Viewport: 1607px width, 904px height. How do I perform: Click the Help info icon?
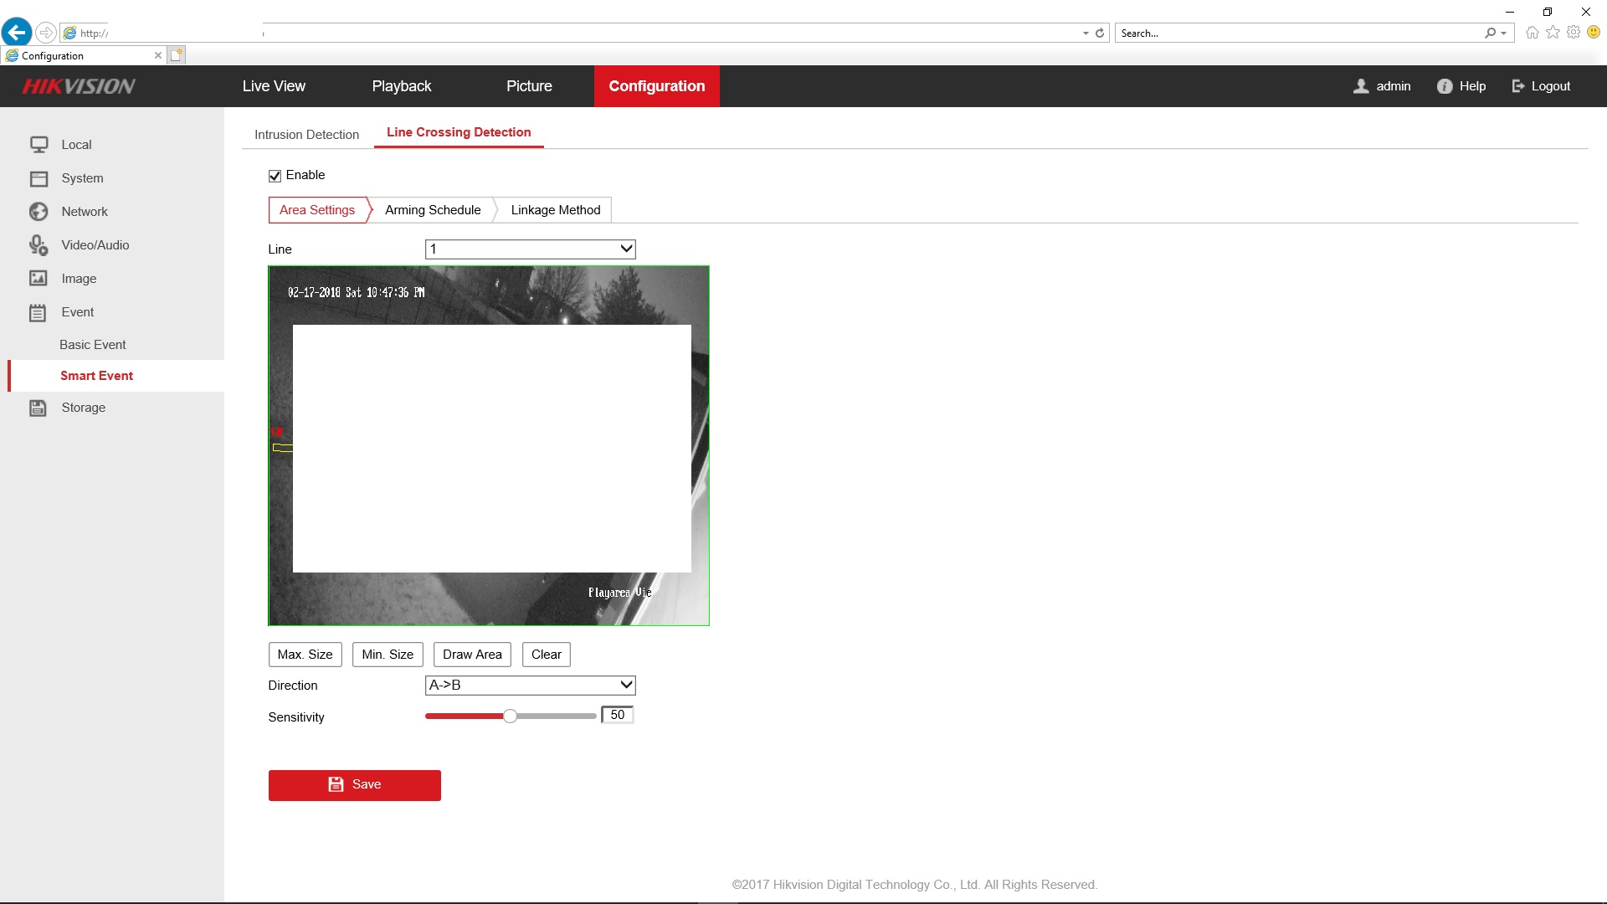pos(1445,86)
